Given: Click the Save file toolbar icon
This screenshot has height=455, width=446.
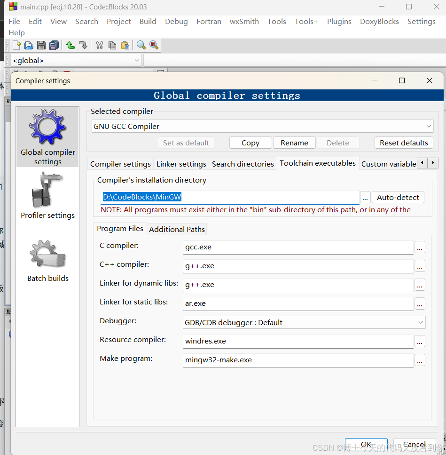Looking at the screenshot, I should point(41,45).
